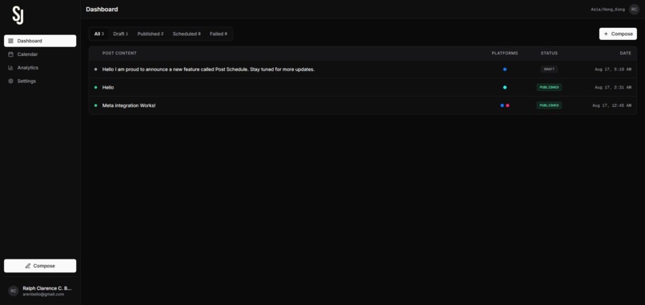This screenshot has height=305, width=645.
Task: Open the Ralph Clarence user profile
Action: tap(40, 291)
